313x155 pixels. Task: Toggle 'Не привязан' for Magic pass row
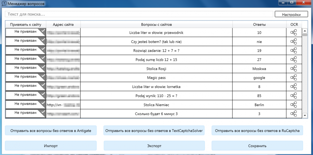pyautogui.click(x=26, y=77)
